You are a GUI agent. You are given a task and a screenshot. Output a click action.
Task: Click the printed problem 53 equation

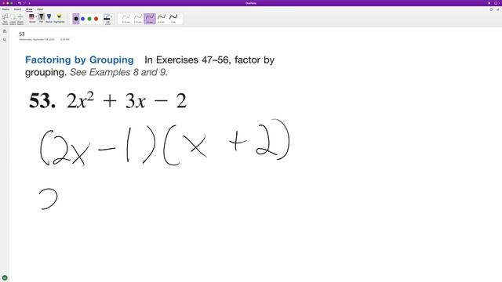(x=107, y=101)
